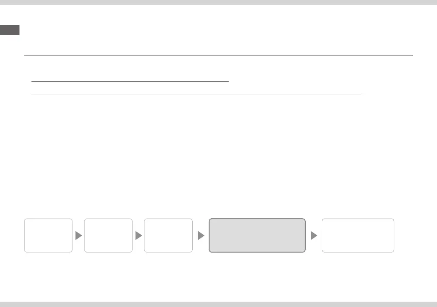Select the second box in the flow diagram

point(108,236)
